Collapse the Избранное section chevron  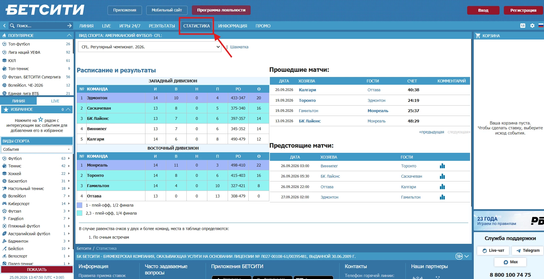68,109
